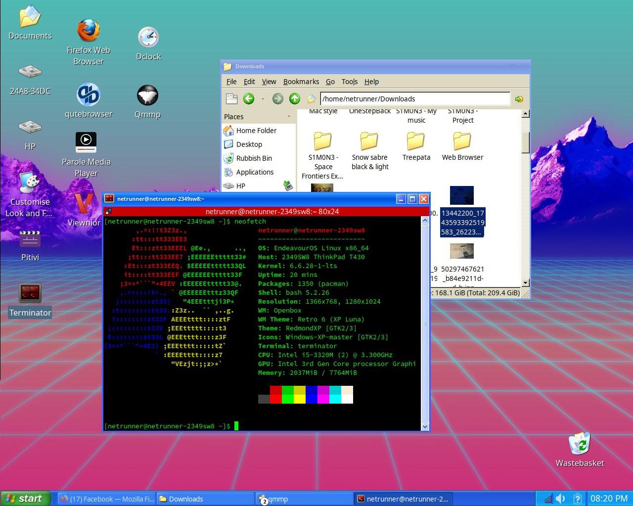Click the start button on the taskbar
The height and width of the screenshot is (506, 633).
point(25,498)
